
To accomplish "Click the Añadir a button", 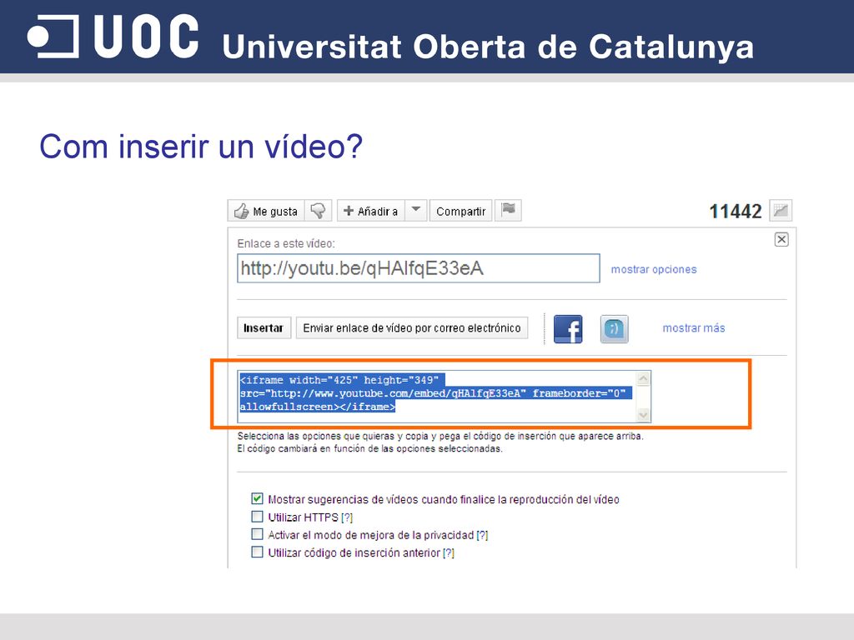I will pyautogui.click(x=371, y=211).
